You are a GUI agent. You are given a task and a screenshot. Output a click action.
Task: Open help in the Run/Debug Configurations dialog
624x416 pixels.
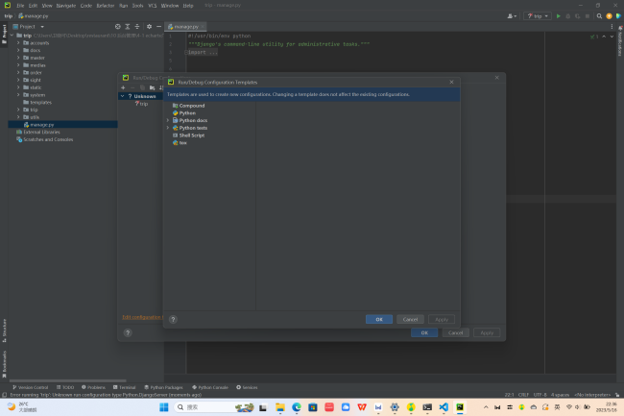128,332
